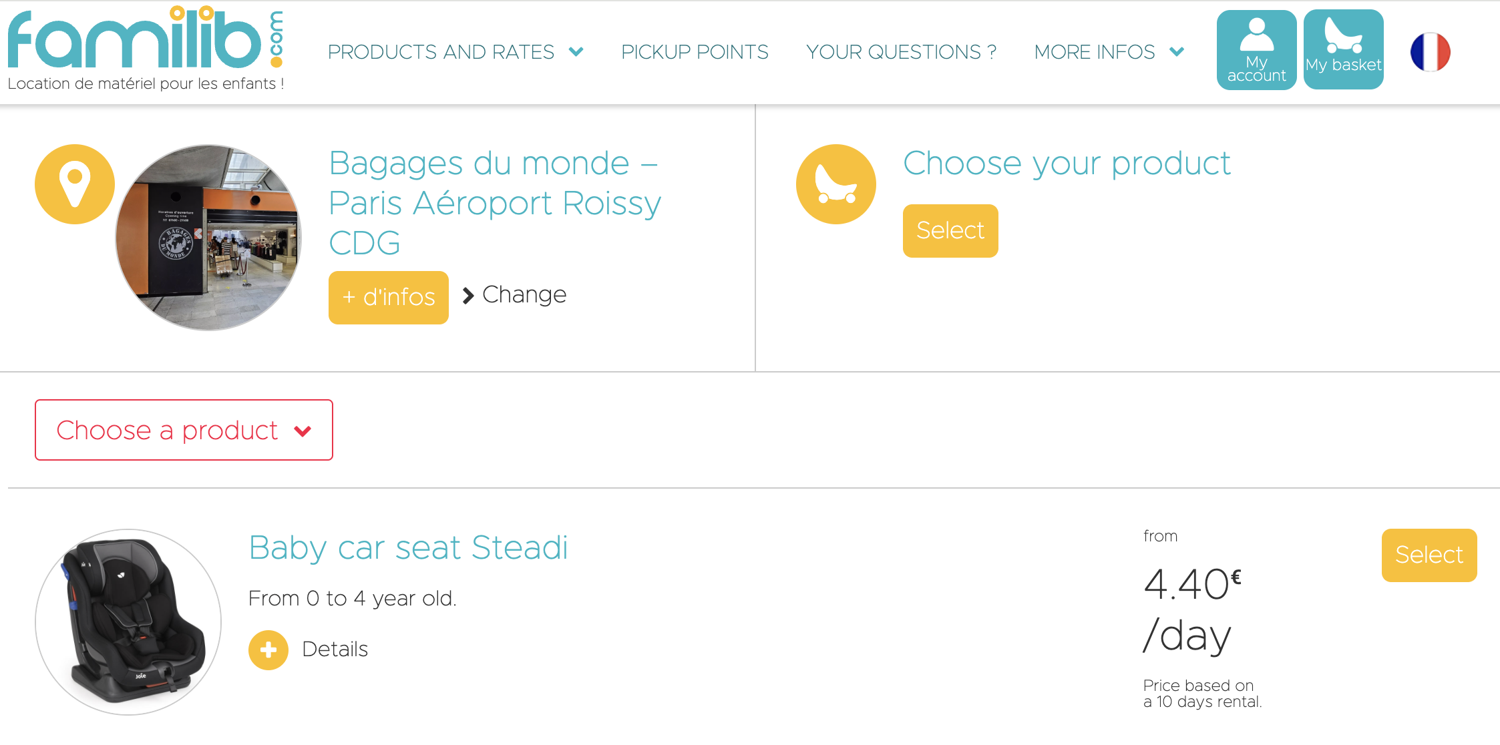Click the chevron arrow beside Change

pyautogui.click(x=468, y=295)
